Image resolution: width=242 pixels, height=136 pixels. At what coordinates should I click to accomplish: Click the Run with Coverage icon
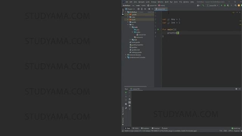[228, 5]
